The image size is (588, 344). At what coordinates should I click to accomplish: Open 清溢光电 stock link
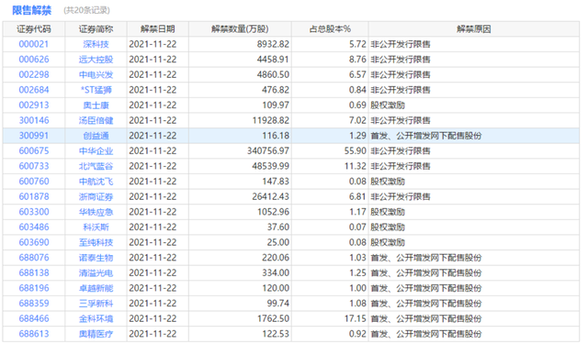click(x=96, y=272)
